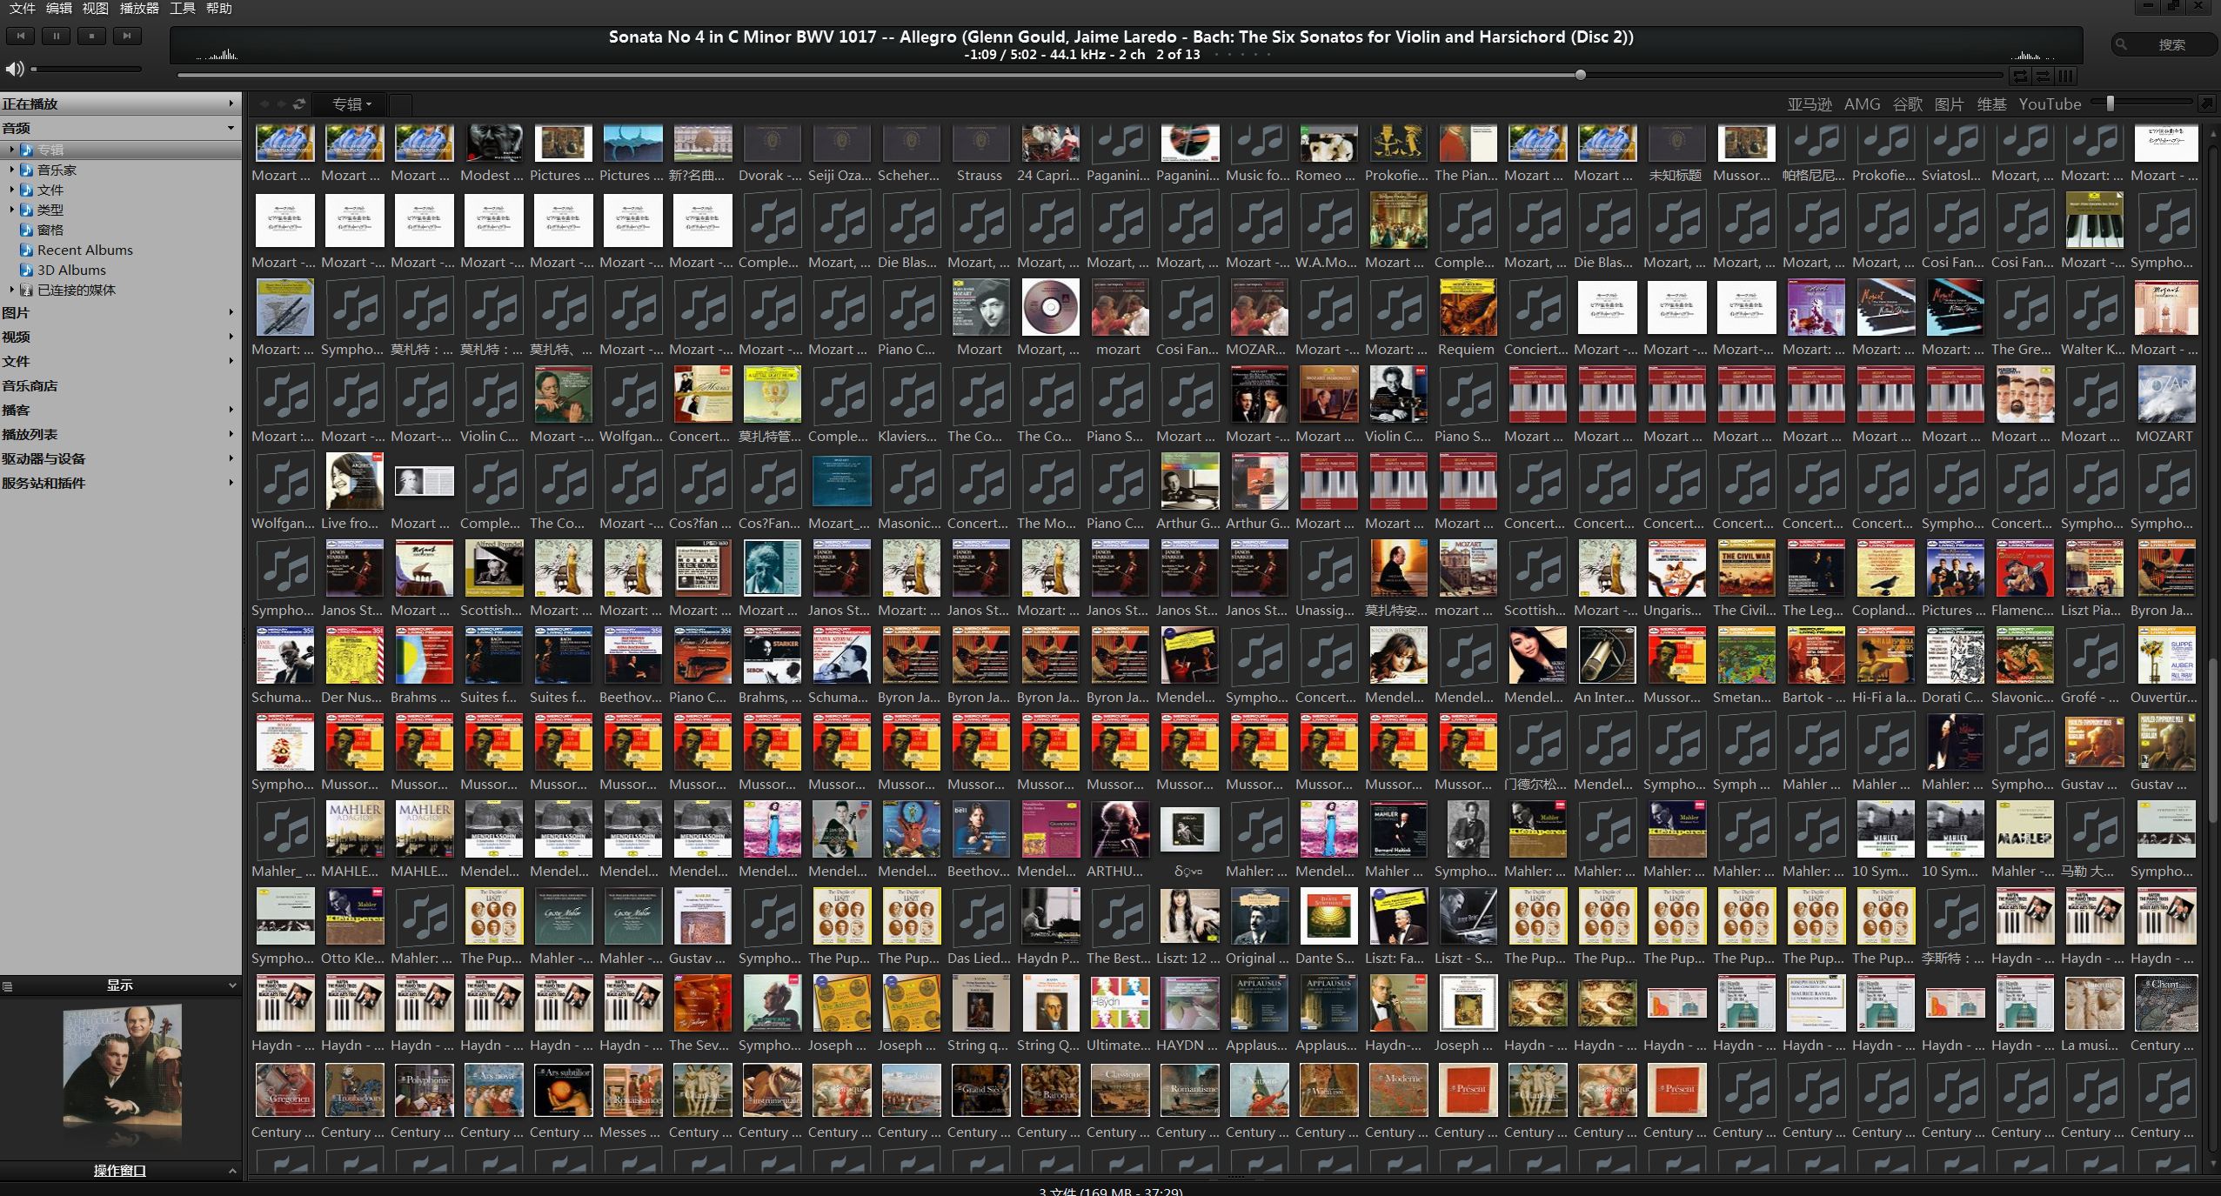The width and height of the screenshot is (2221, 1196).
Task: Refresh the album view with the refresh icon
Action: tap(299, 104)
